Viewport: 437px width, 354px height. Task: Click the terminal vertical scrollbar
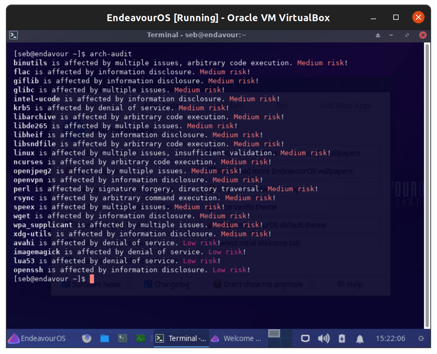[427, 184]
